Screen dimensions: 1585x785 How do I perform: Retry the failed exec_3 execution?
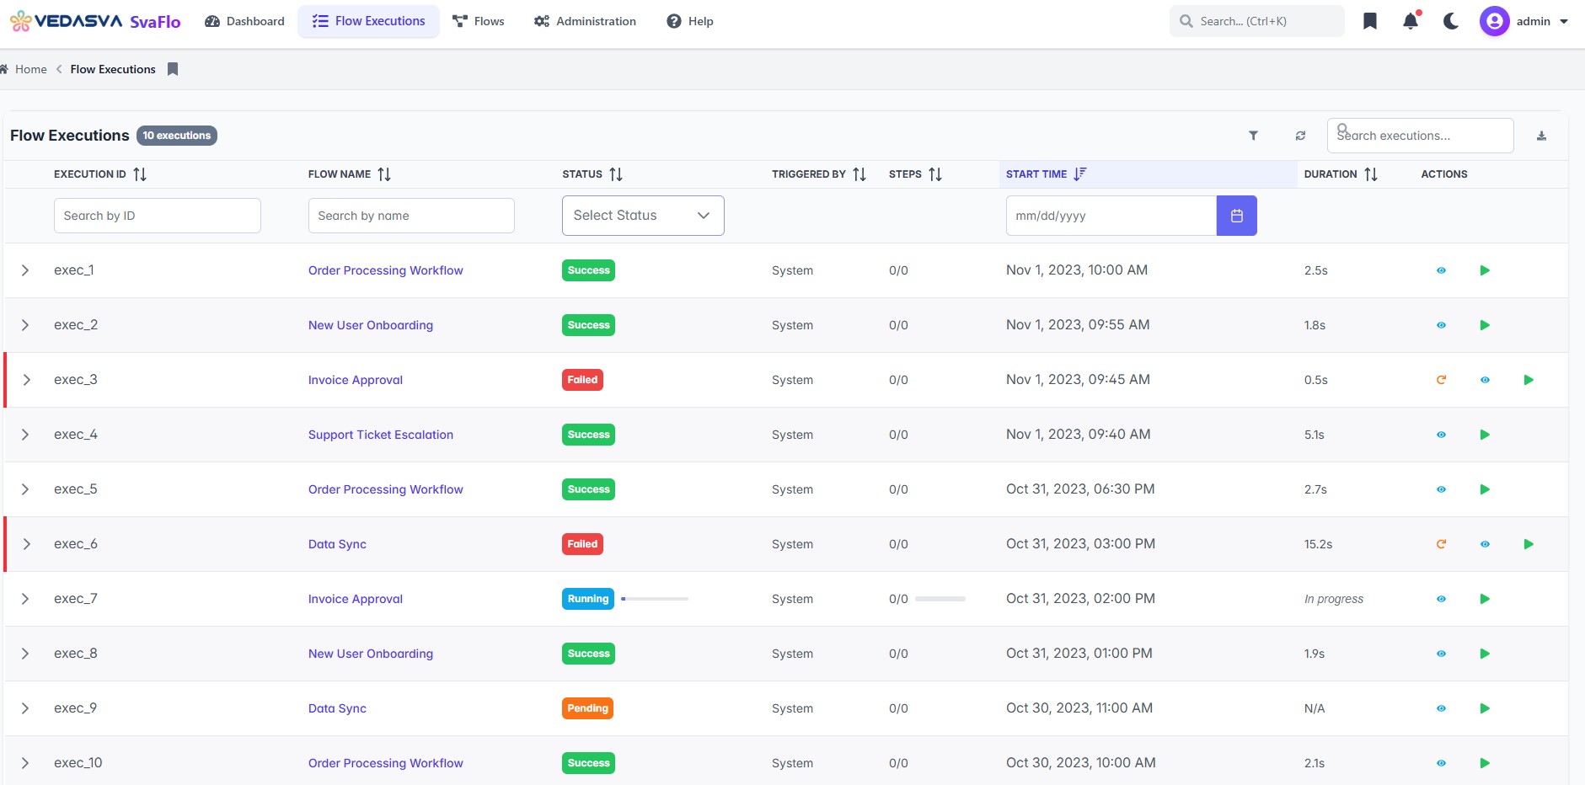tap(1441, 380)
